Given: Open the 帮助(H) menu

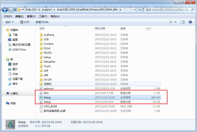Looking at the screenshot, I should point(55,16).
